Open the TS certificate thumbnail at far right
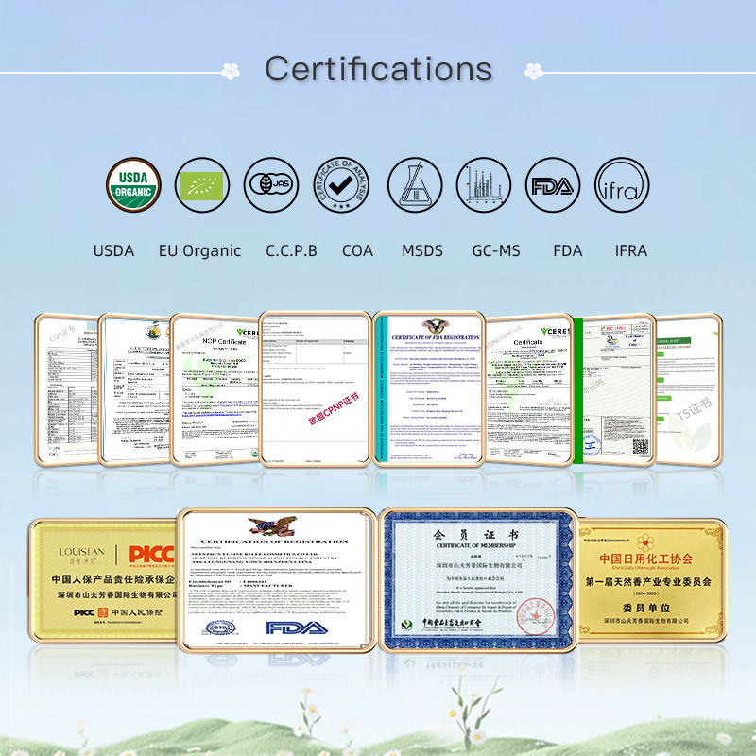Screen dimensions: 756x756 click(689, 389)
